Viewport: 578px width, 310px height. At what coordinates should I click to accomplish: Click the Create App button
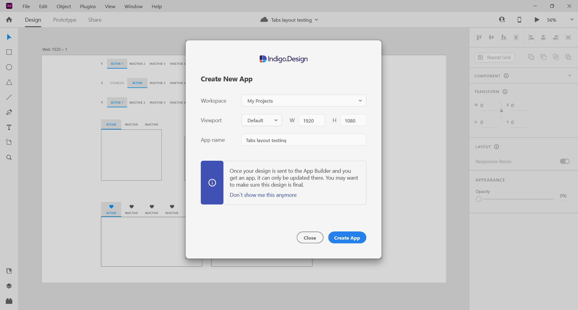(347, 237)
